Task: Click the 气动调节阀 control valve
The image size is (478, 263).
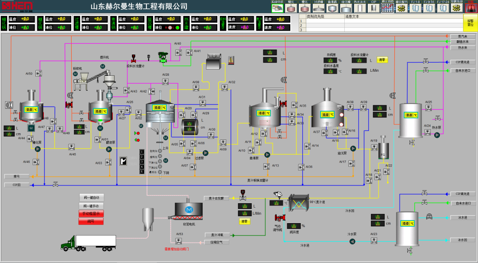Action: (280, 218)
